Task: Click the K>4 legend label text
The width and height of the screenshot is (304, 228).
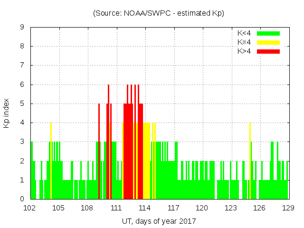Action: [x=244, y=51]
